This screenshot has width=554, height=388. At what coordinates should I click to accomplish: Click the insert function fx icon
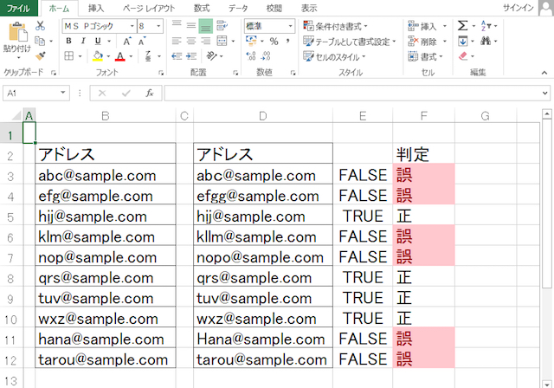(150, 94)
